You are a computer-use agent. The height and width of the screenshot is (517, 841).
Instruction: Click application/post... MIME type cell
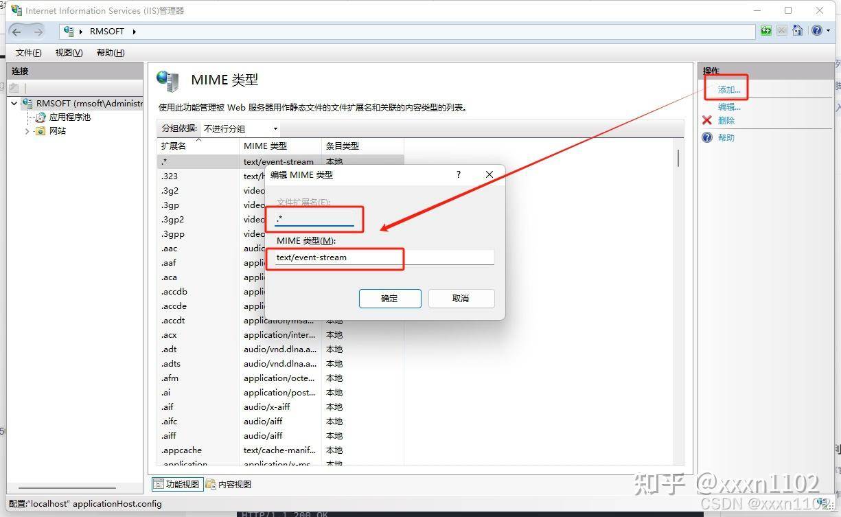(280, 393)
